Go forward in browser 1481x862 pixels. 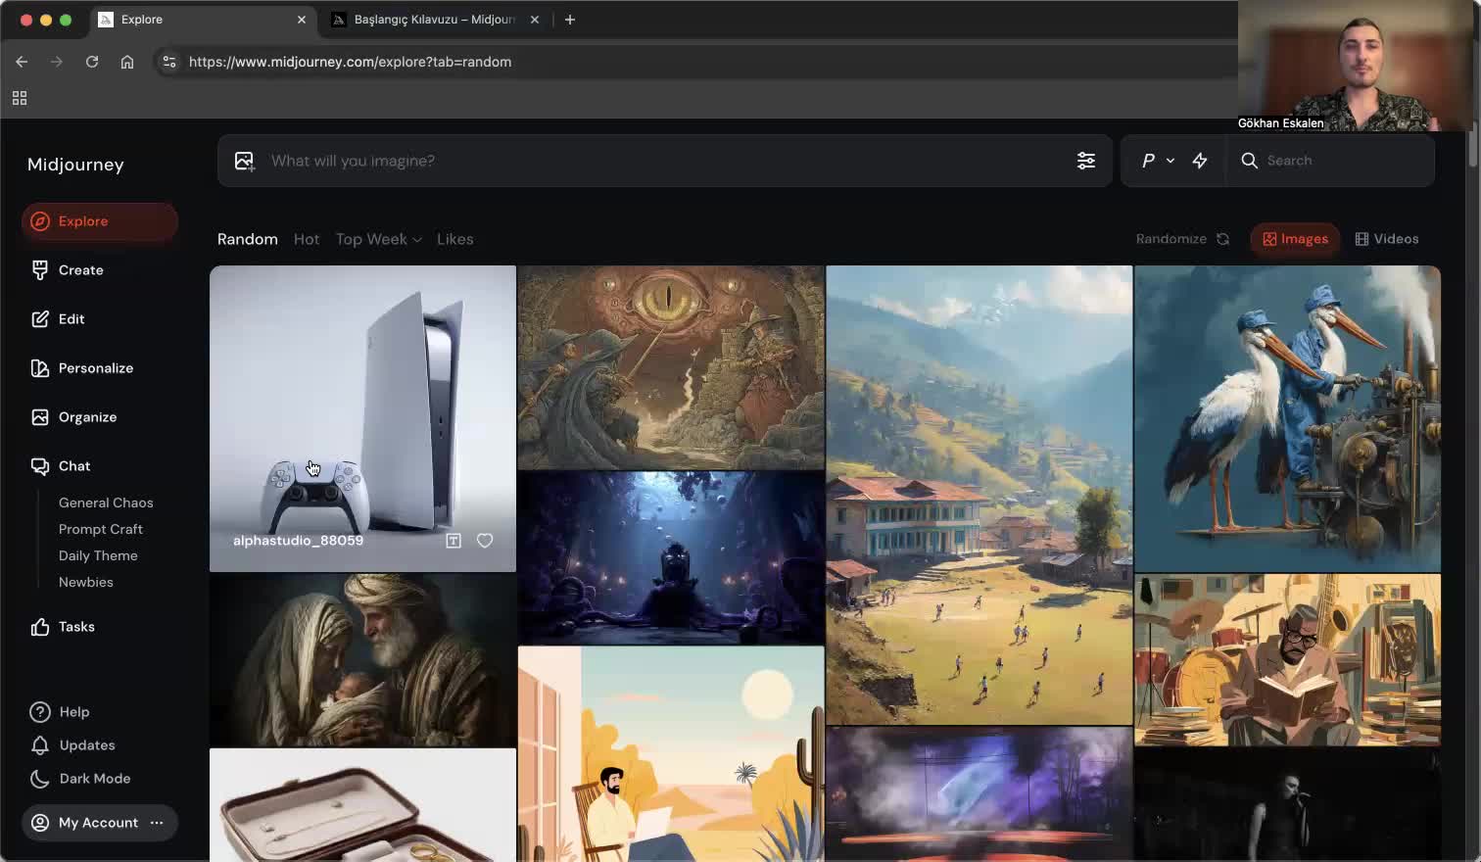tap(57, 62)
